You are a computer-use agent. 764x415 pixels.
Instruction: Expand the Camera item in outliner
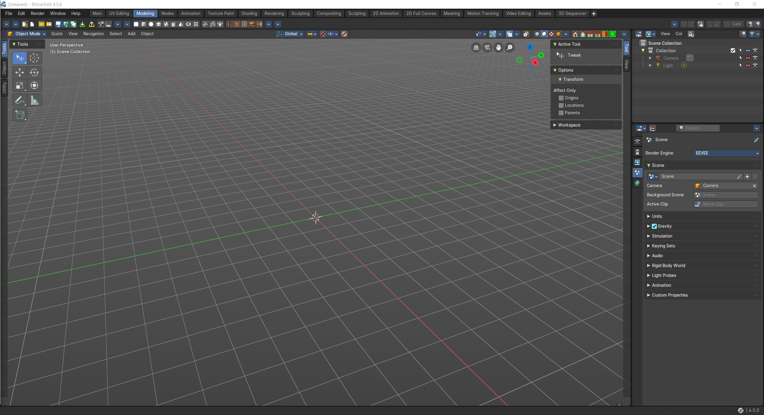[650, 58]
